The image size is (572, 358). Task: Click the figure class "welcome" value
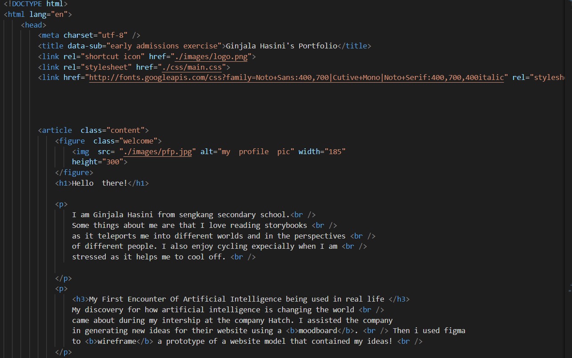[138, 141]
